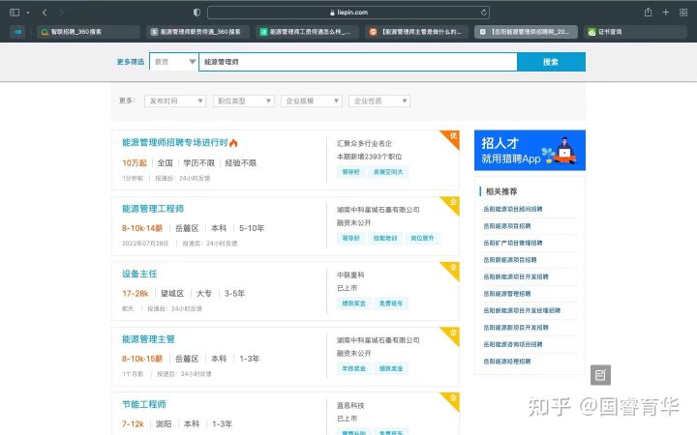Open 岳阳能源经理招聘 recommendation
The height and width of the screenshot is (435, 697).
[x=506, y=362]
